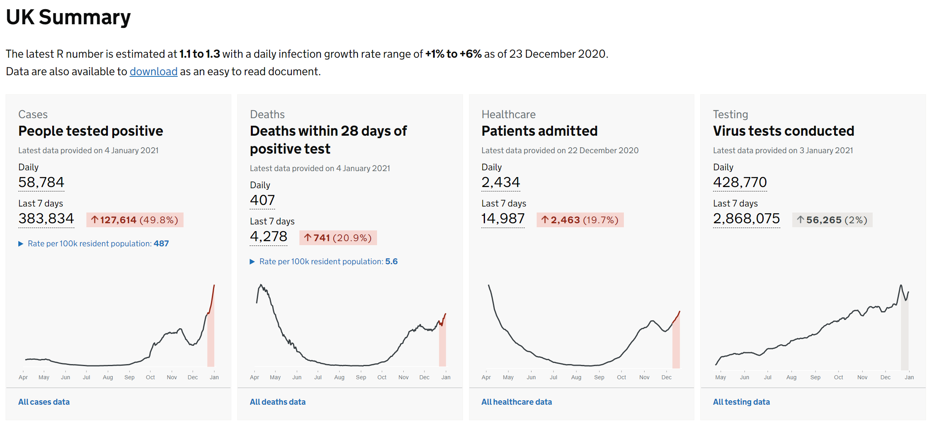This screenshot has width=934, height=425.
Task: Click last 7 days cases value 383,834
Action: click(46, 218)
